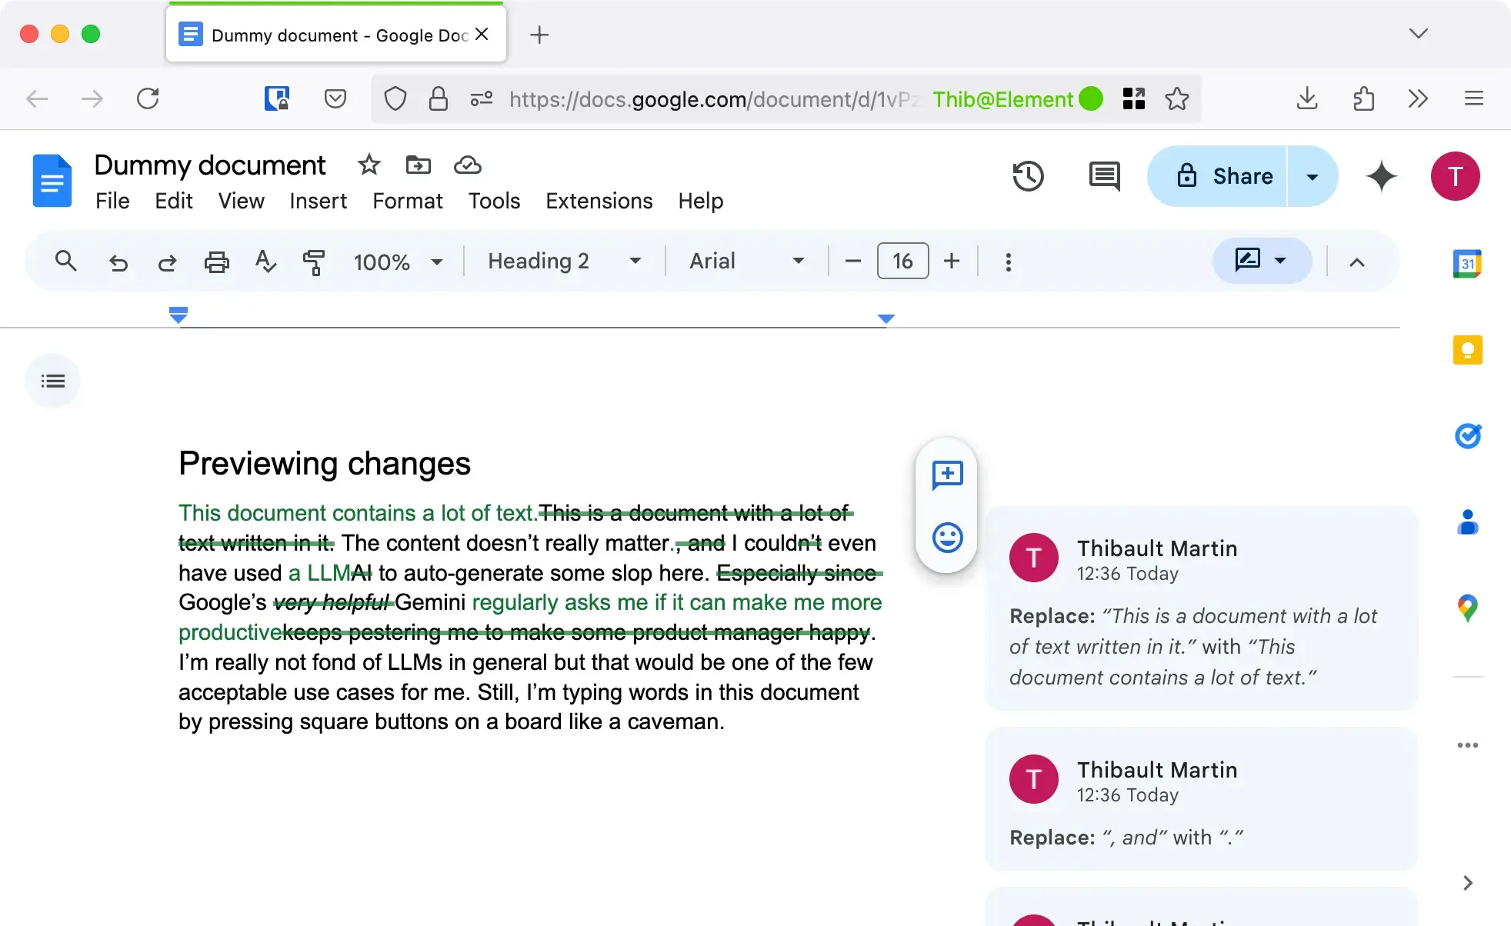Expand the editing mode dropdown
The height and width of the screenshot is (926, 1511).
[x=1281, y=261]
